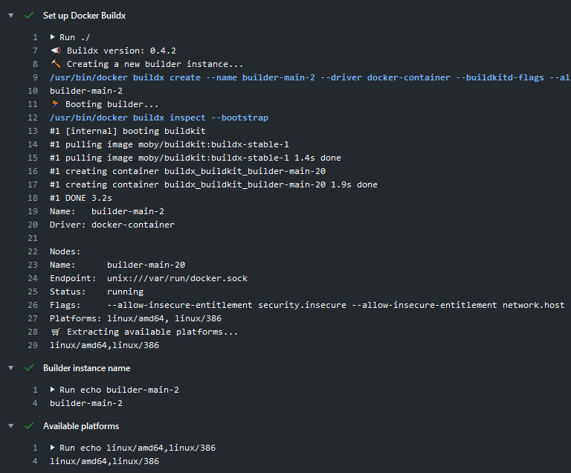Click the runner icon before Booting builder
Viewport: 571px width, 473px height.
point(55,104)
